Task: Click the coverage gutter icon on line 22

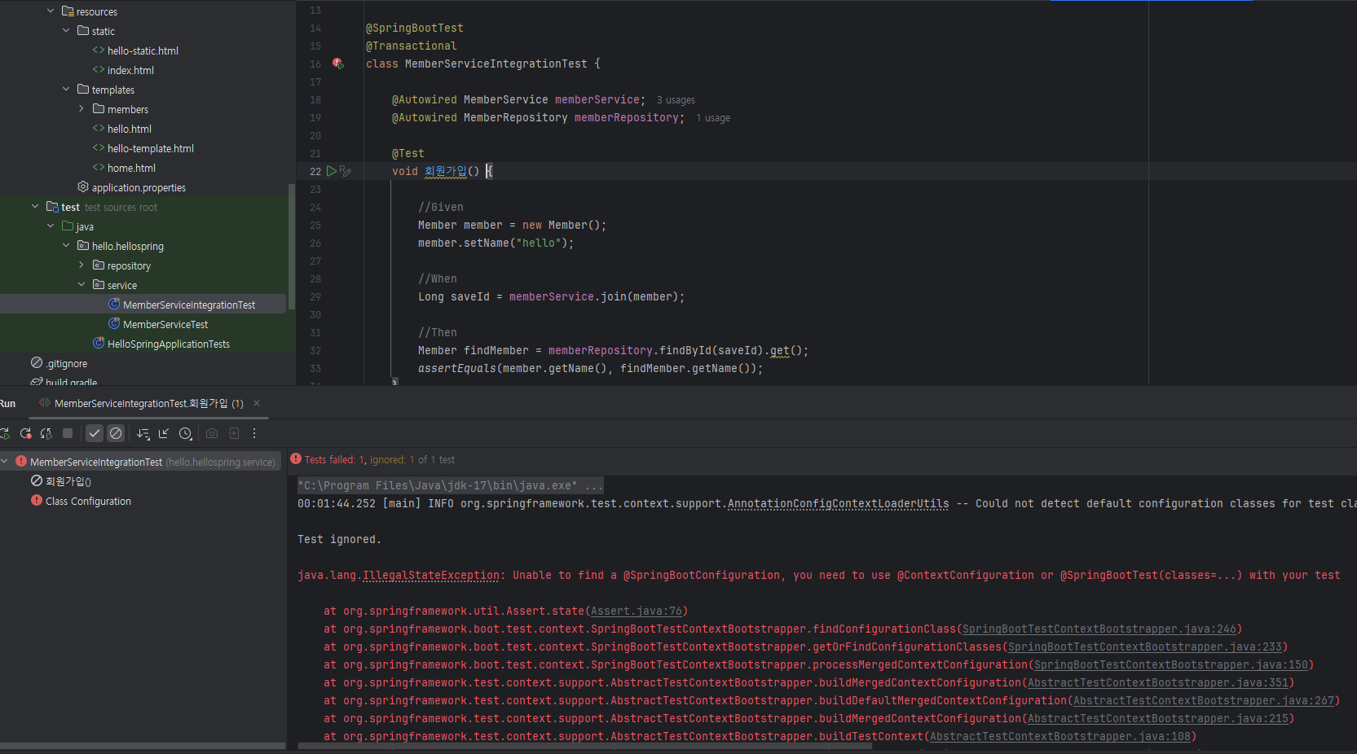Action: pyautogui.click(x=346, y=171)
